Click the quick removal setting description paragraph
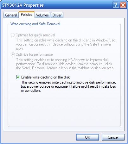Screen dimensions: 128x144 [x=66, y=44]
